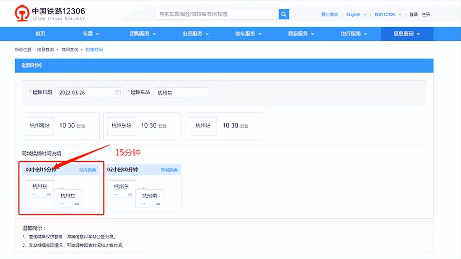Viewport: 461px width, 259px height.
Task: Open the 商旅服务 dropdown
Action: 301,33
